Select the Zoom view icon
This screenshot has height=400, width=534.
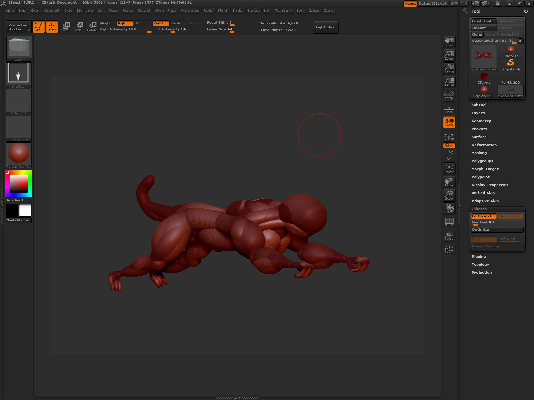pos(449,55)
